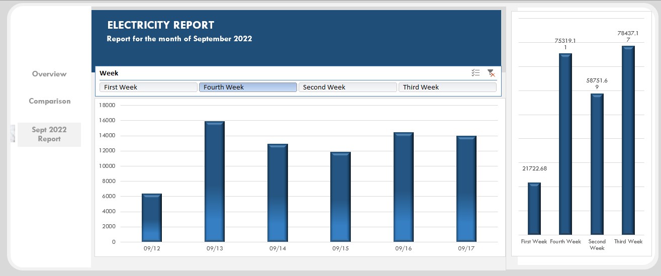Click the First Week total bar
The width and height of the screenshot is (661, 276).
(x=534, y=209)
